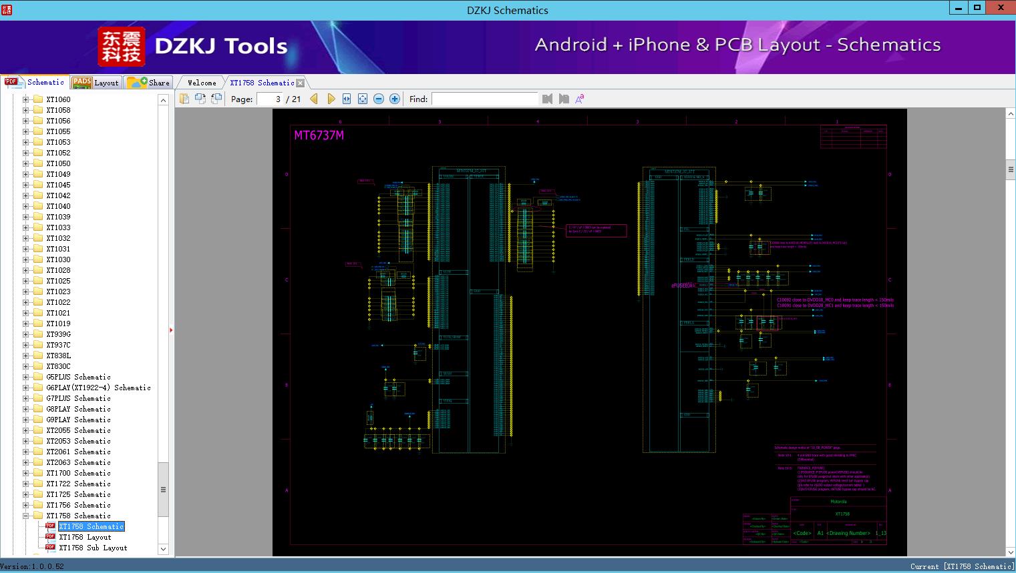Image resolution: width=1016 pixels, height=573 pixels.
Task: Go to the previous page arrow
Action: pyautogui.click(x=314, y=99)
